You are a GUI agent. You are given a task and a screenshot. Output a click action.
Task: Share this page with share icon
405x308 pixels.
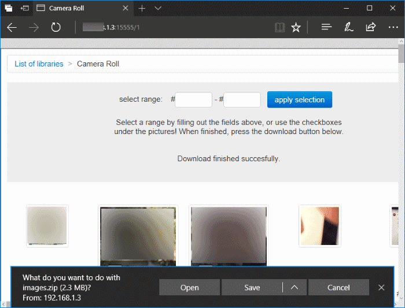coord(371,27)
